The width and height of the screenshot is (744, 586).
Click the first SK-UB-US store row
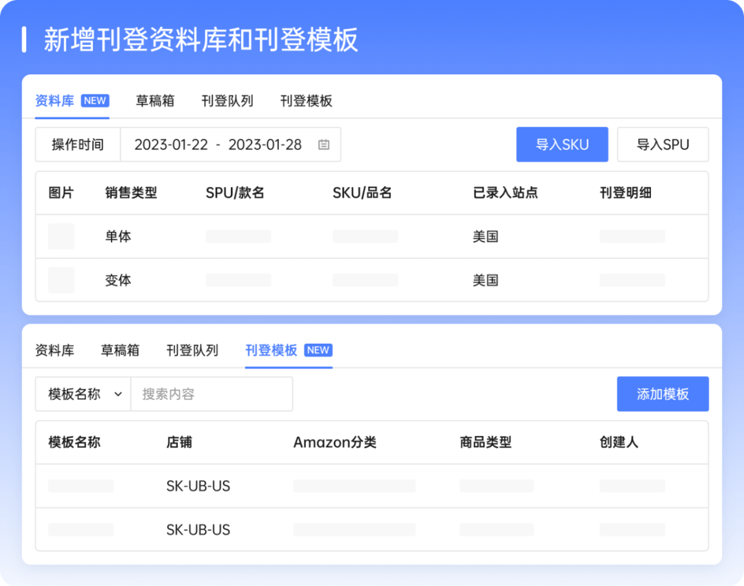pos(198,486)
